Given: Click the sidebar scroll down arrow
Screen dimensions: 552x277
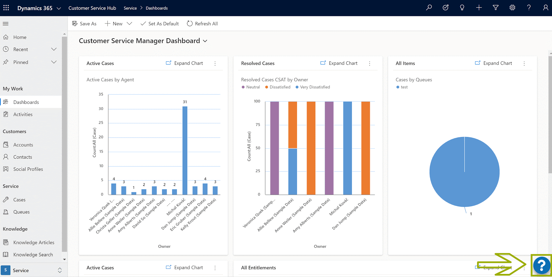Looking at the screenshot, I should tap(65, 259).
